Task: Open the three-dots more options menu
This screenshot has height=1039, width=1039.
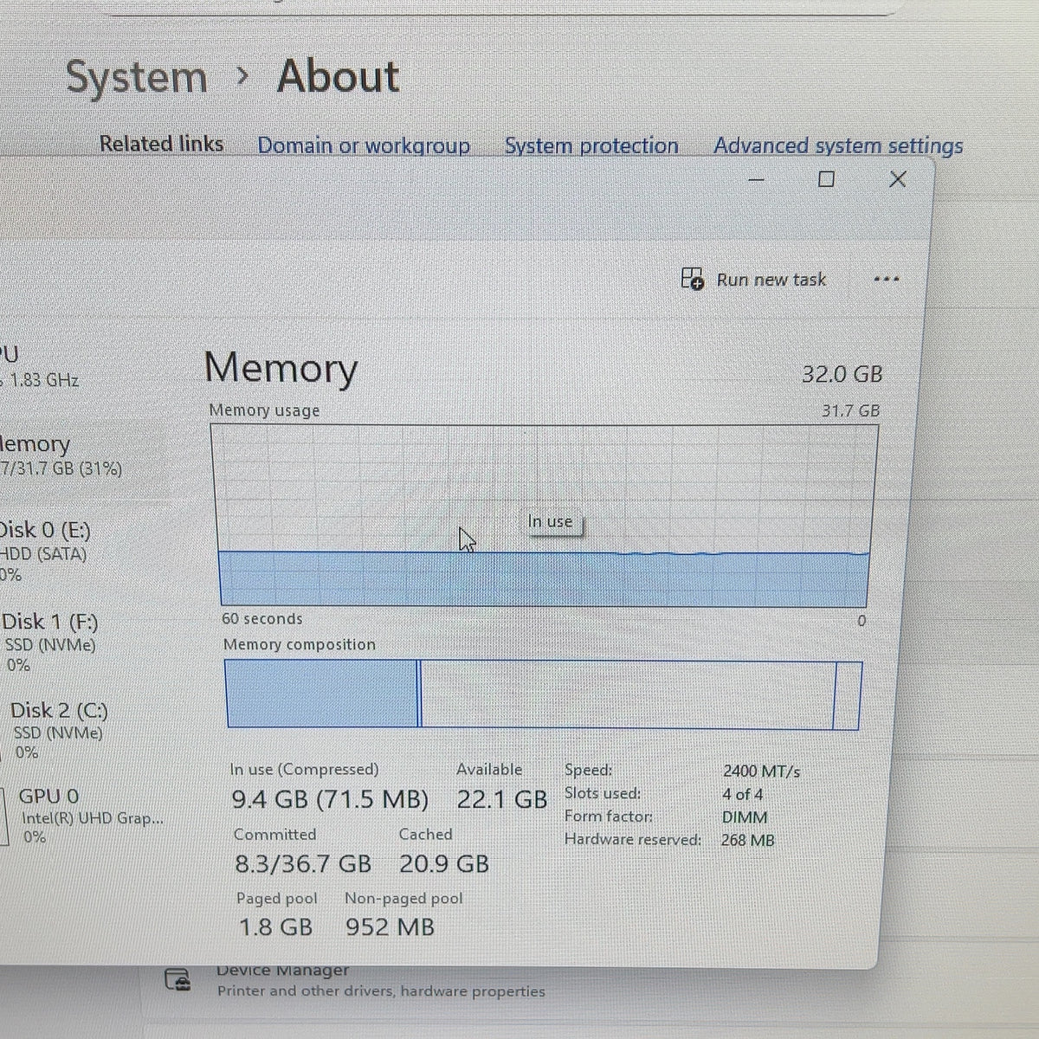Action: (x=886, y=280)
